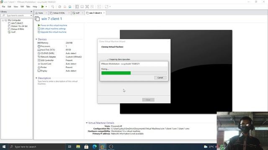
Task: Toggle the Show Library sidebar toolbar icon
Action: tap(77, 7)
